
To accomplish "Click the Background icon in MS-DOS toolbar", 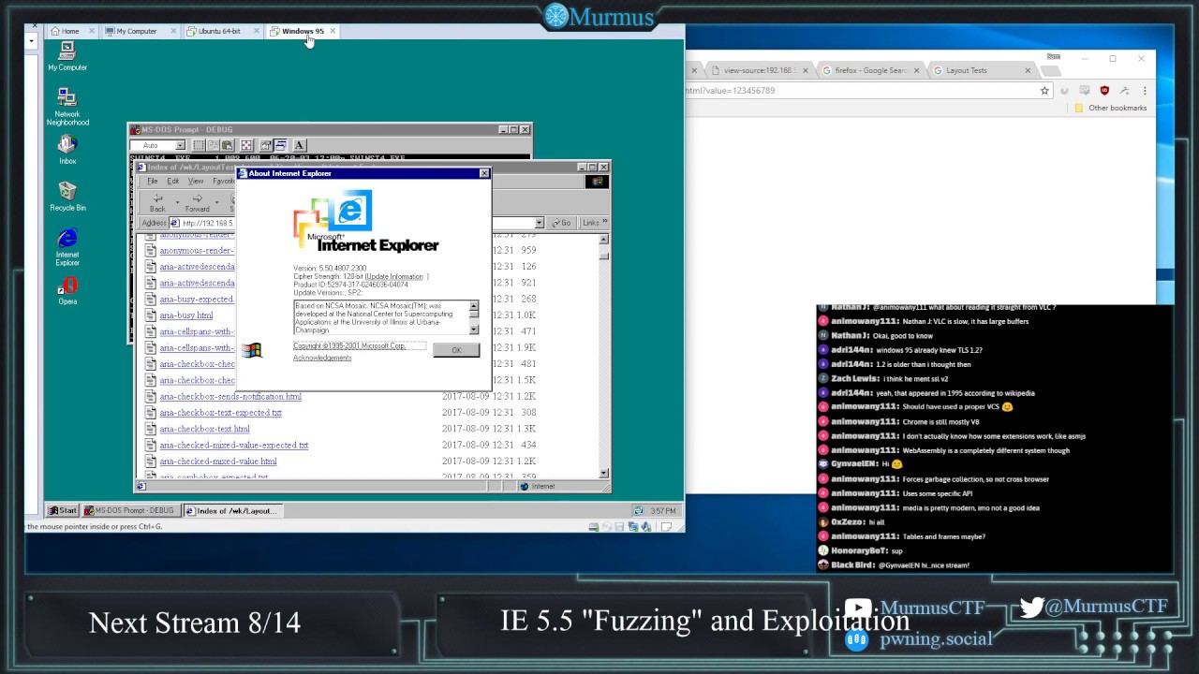I will click(x=279, y=145).
